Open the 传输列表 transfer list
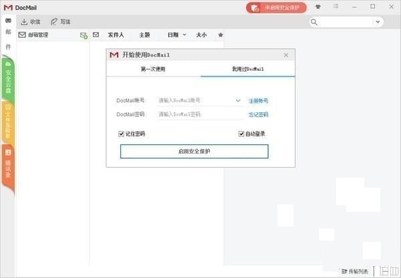401x278 pixels. point(354,271)
